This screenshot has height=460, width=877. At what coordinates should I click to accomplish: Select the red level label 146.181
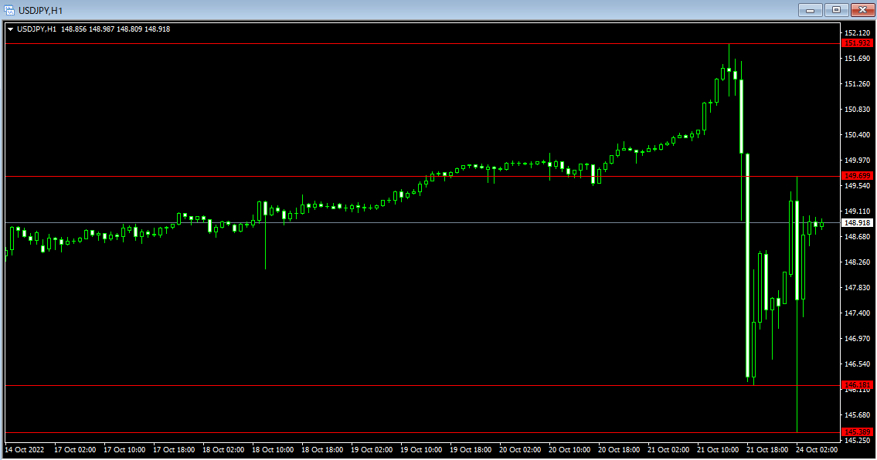pyautogui.click(x=857, y=384)
